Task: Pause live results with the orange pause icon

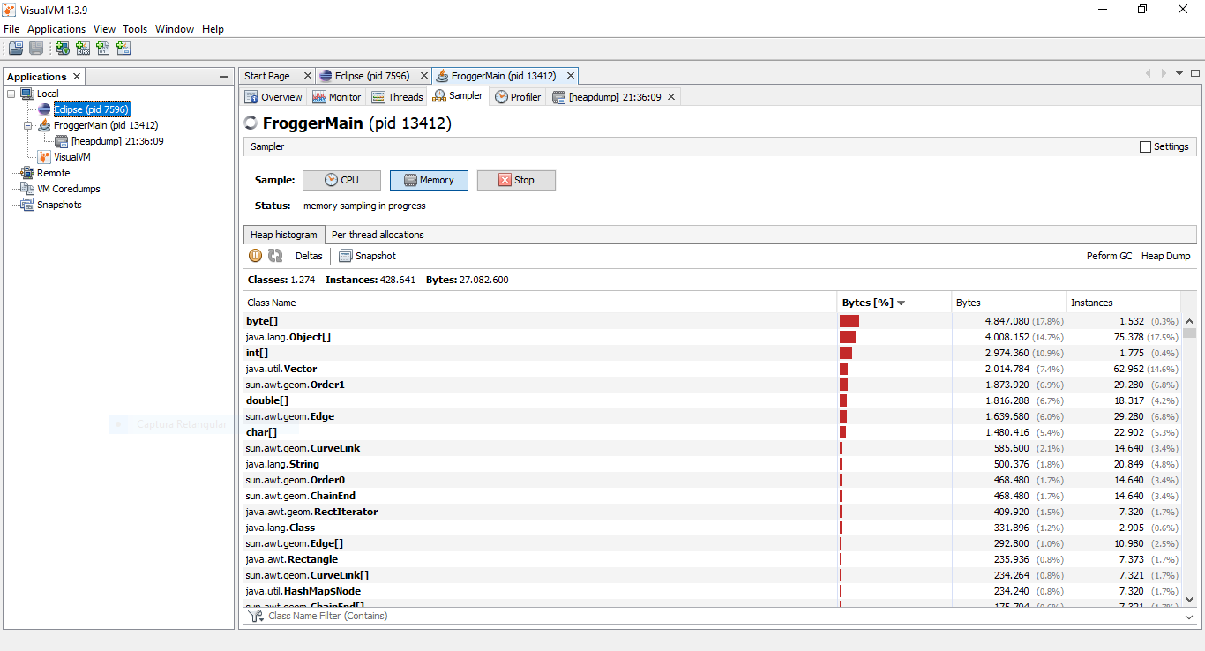Action: (255, 256)
